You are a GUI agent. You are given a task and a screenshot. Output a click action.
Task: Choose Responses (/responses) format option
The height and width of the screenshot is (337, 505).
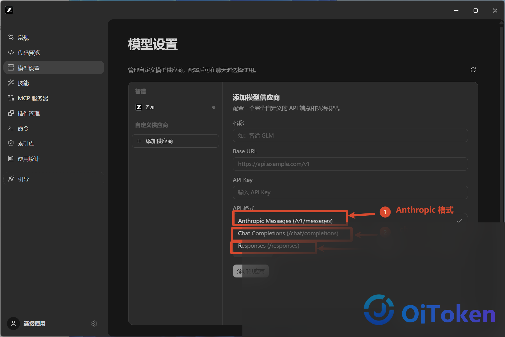click(x=268, y=246)
